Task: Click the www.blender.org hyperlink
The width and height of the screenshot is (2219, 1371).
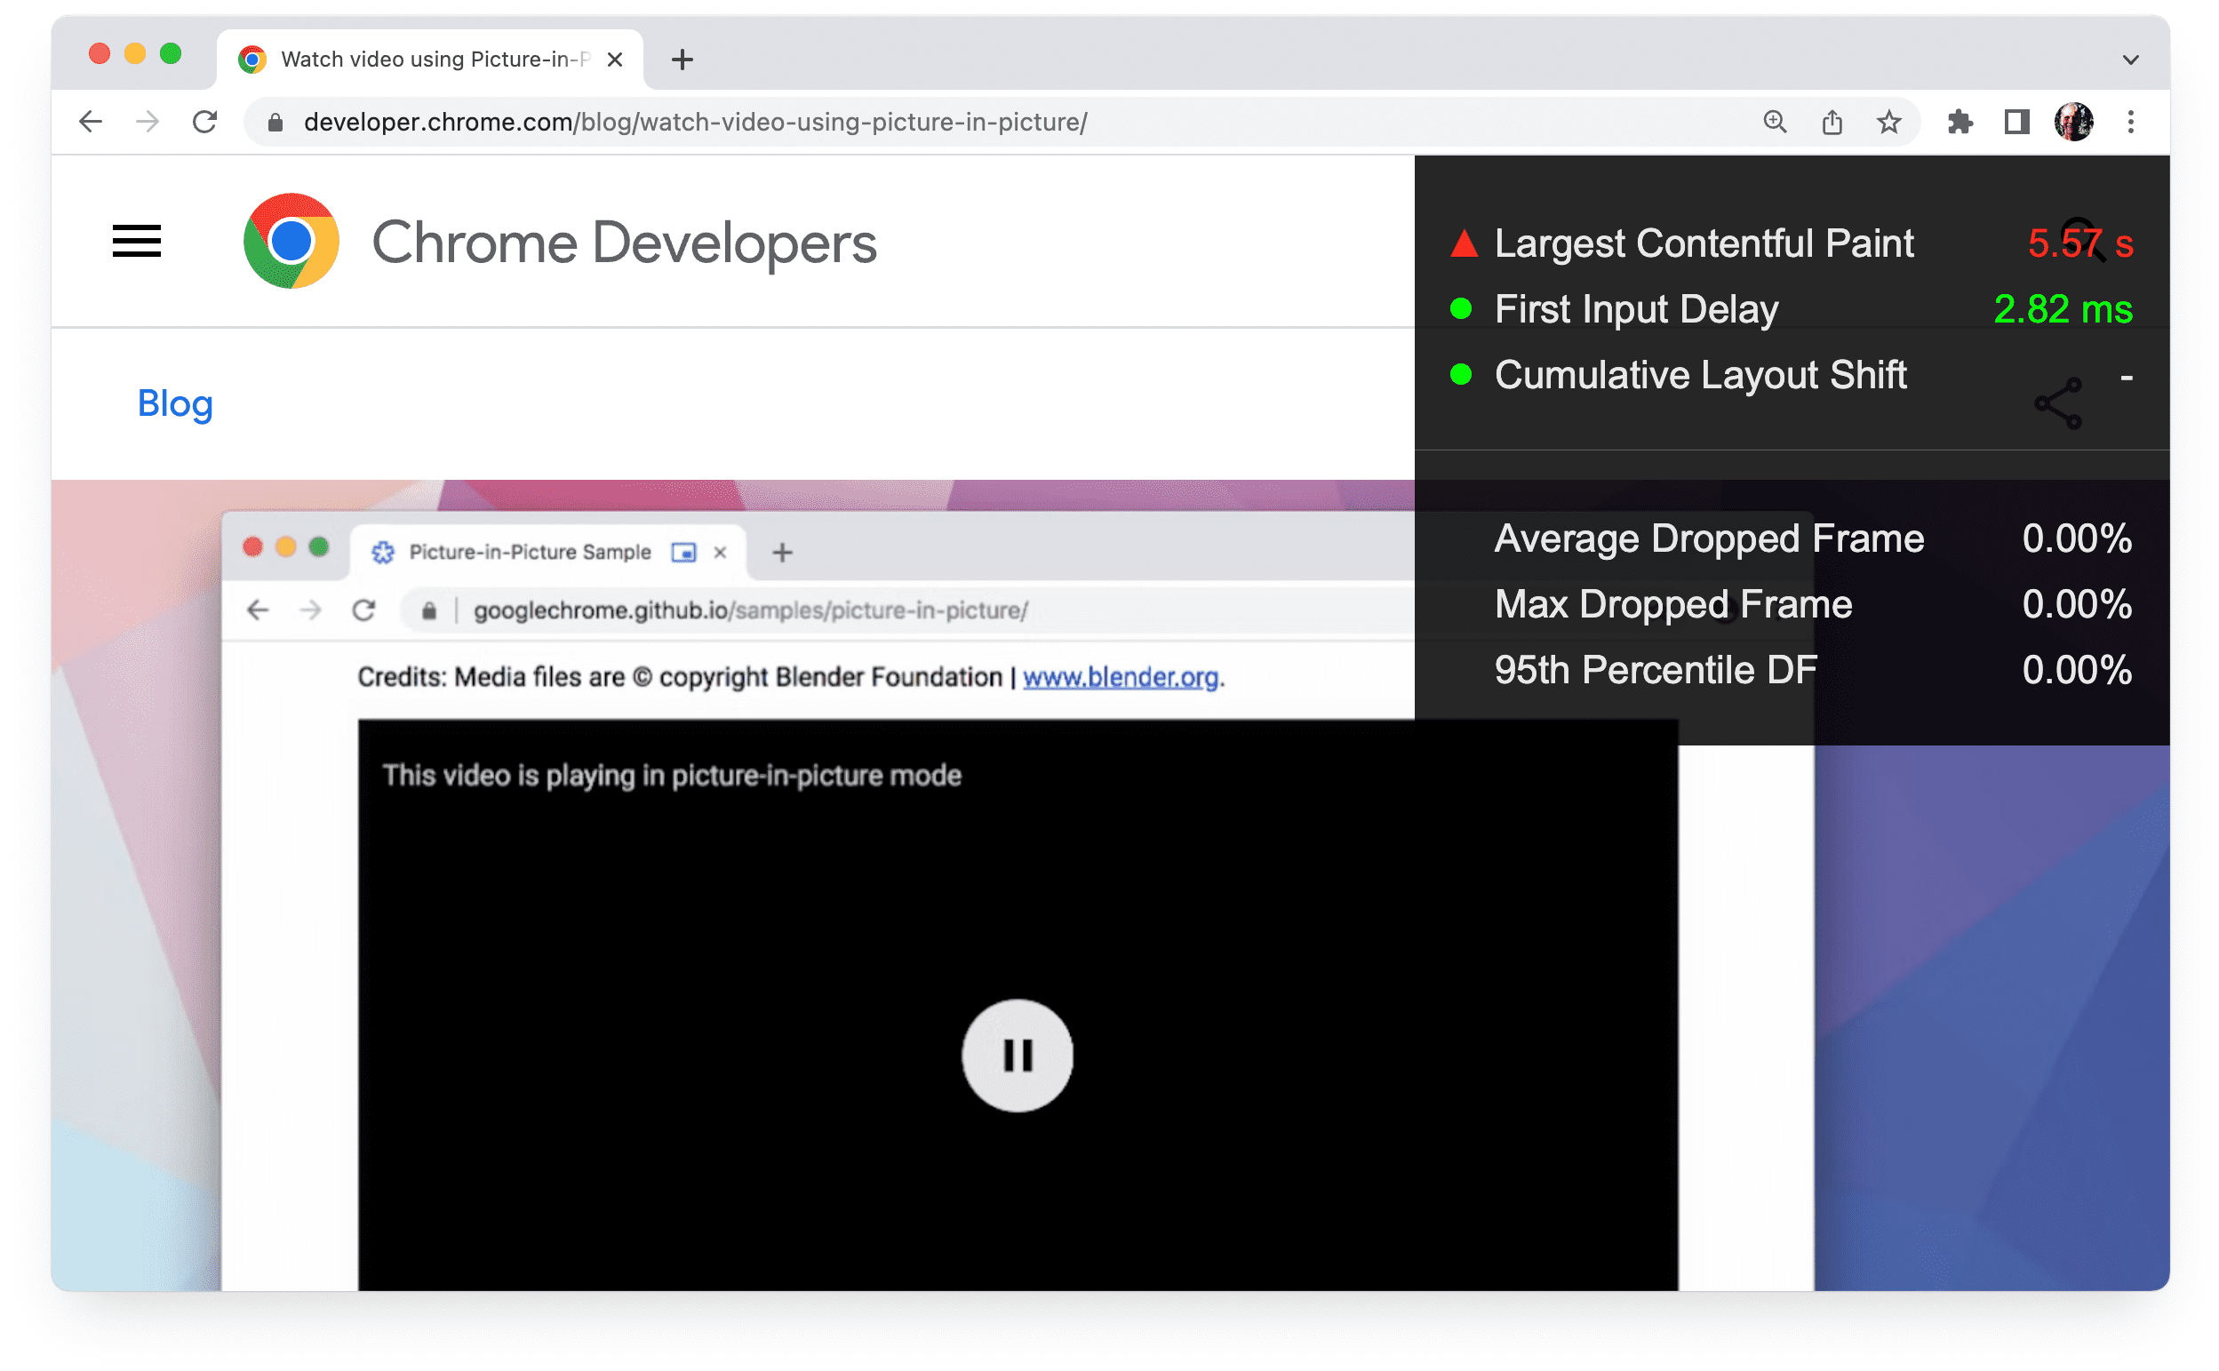Action: click(x=1121, y=678)
